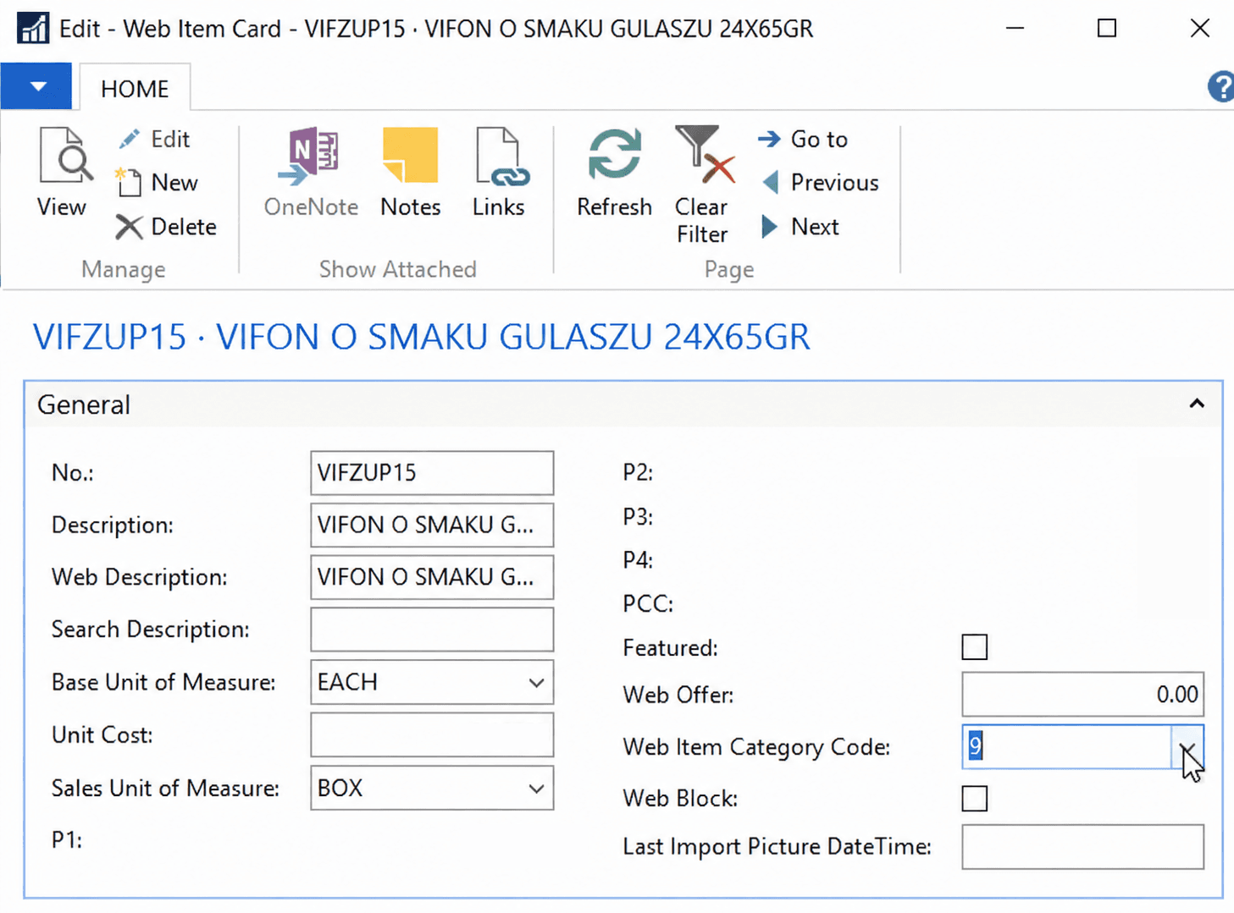
Task: Click the 'Web Item Category Code:' label
Action: tap(756, 747)
